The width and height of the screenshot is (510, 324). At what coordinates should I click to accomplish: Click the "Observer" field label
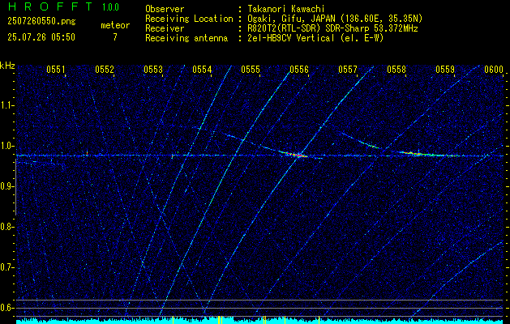(x=165, y=9)
